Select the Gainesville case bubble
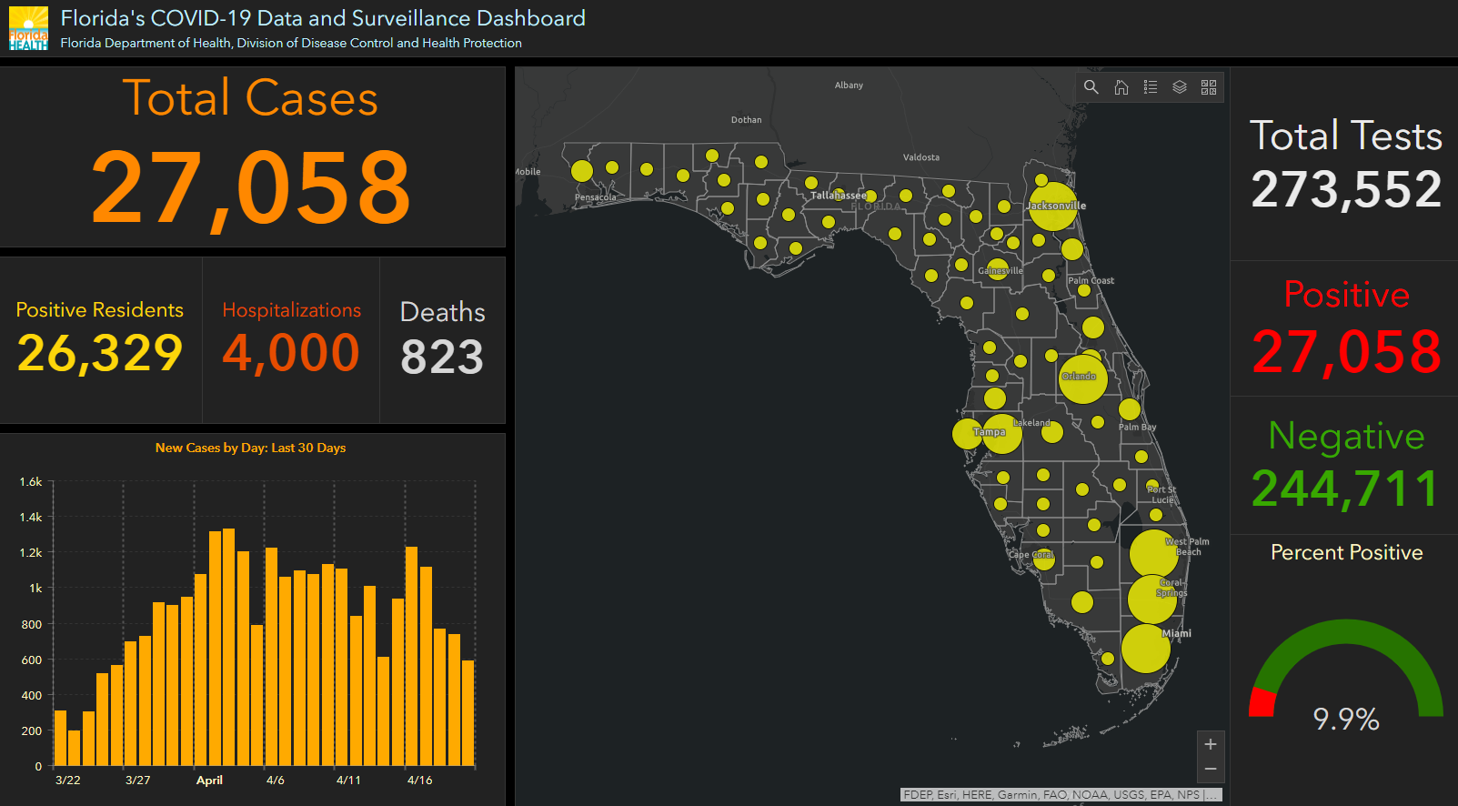This screenshot has height=806, width=1458. (998, 269)
